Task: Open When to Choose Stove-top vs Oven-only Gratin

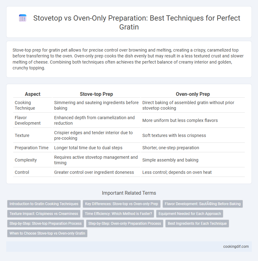Action: pyautogui.click(x=47, y=233)
